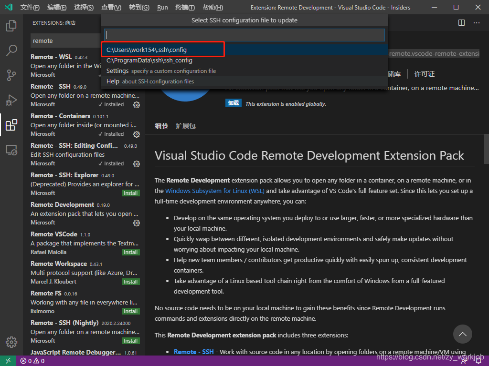
Task: Select Remote Development extension in list
Action: [84, 213]
